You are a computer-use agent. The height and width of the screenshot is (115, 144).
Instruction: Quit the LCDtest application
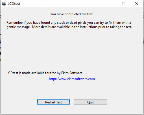pyautogui.click(x=90, y=102)
